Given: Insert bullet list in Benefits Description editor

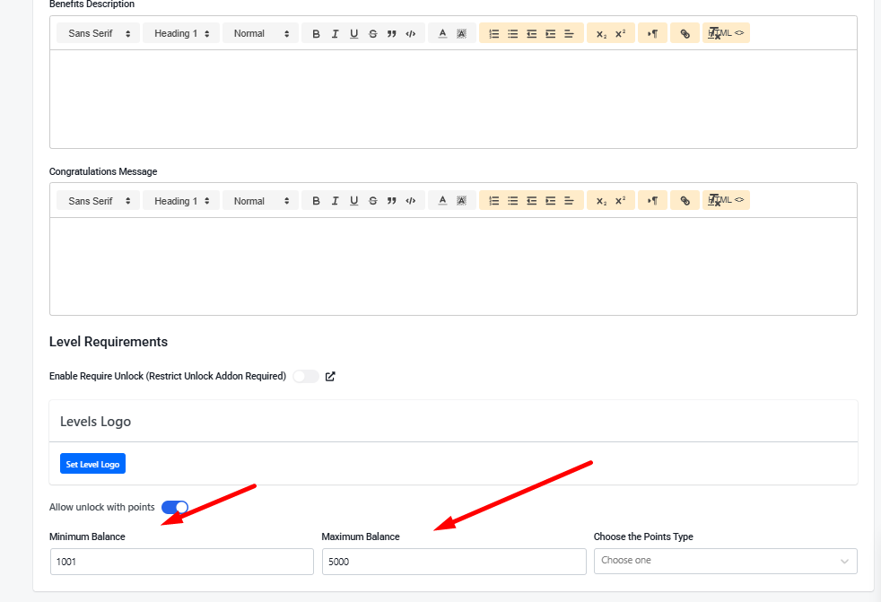Looking at the screenshot, I should click(x=513, y=34).
